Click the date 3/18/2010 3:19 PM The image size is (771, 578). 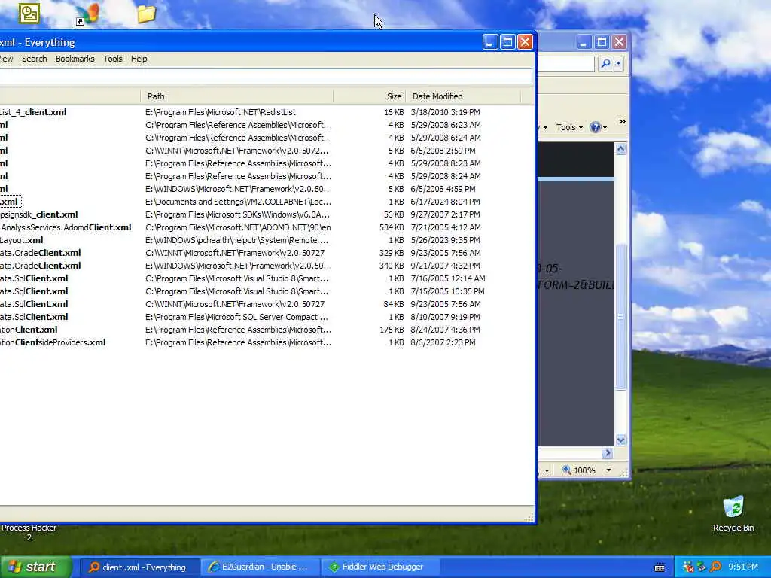pyautogui.click(x=445, y=113)
